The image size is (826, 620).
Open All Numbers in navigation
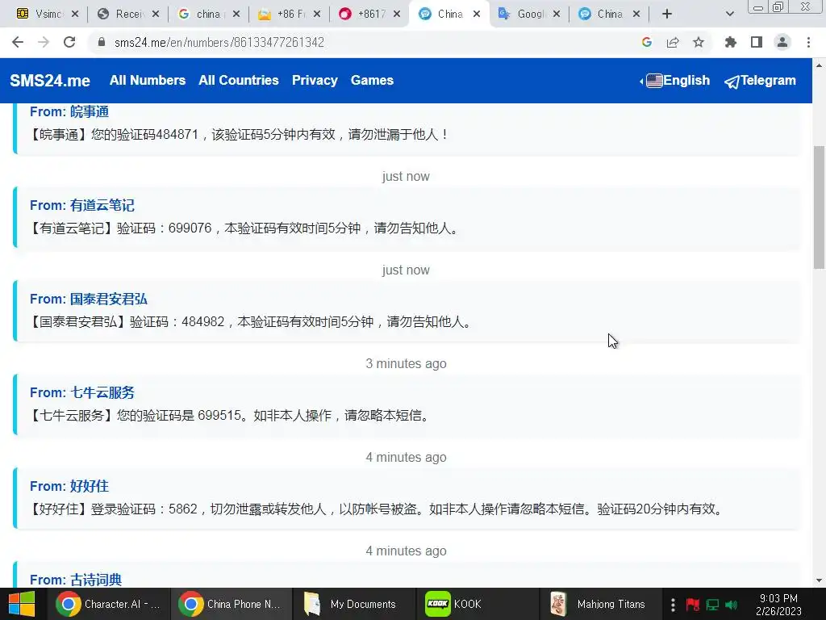pos(148,80)
